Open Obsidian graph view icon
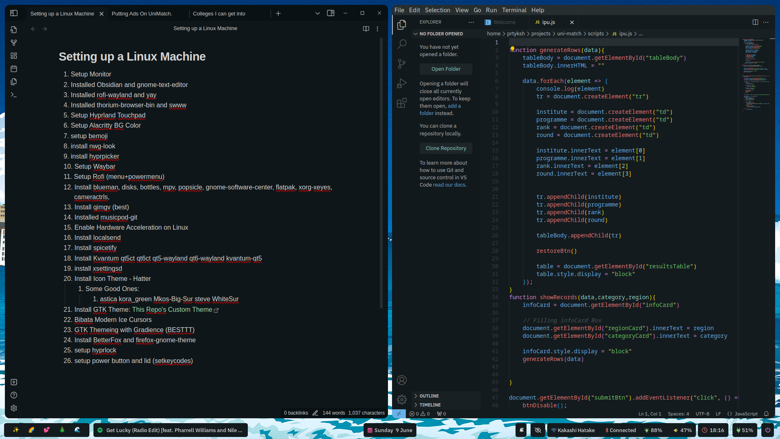The width and height of the screenshot is (780, 439). tap(14, 43)
